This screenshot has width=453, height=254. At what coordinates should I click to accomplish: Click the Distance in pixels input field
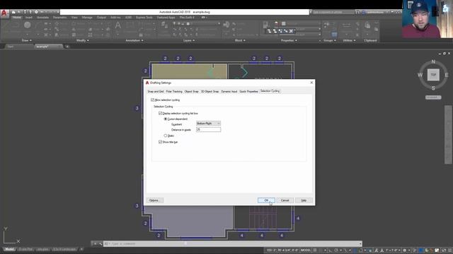click(x=208, y=130)
